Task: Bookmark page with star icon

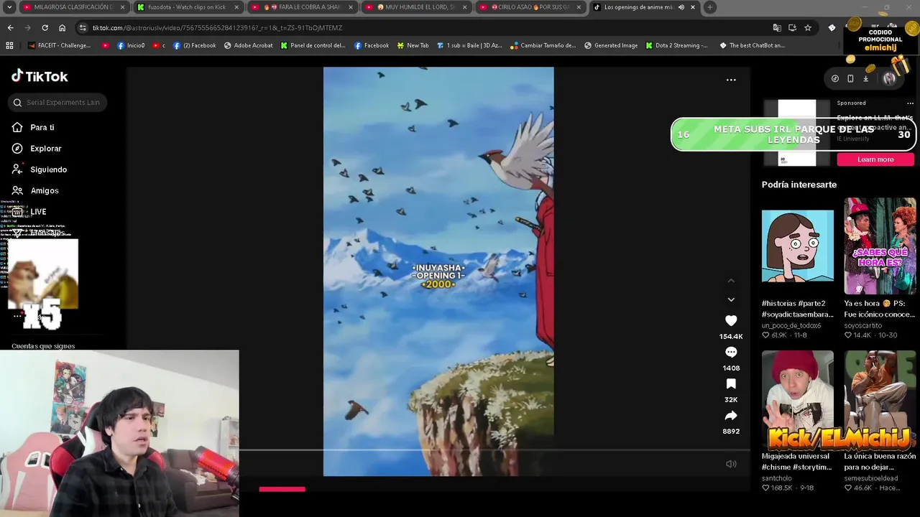Action: click(x=808, y=27)
